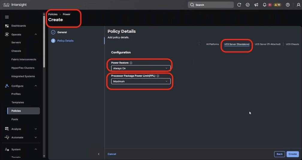Click the Power breadcrumb link
Screen dimensions: 302x160
(67, 14)
